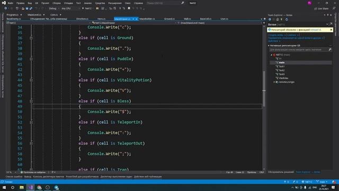The height and width of the screenshot is (191, 339).
Task: Open the Список ошибок bottom panel tab
Action: click(14, 177)
